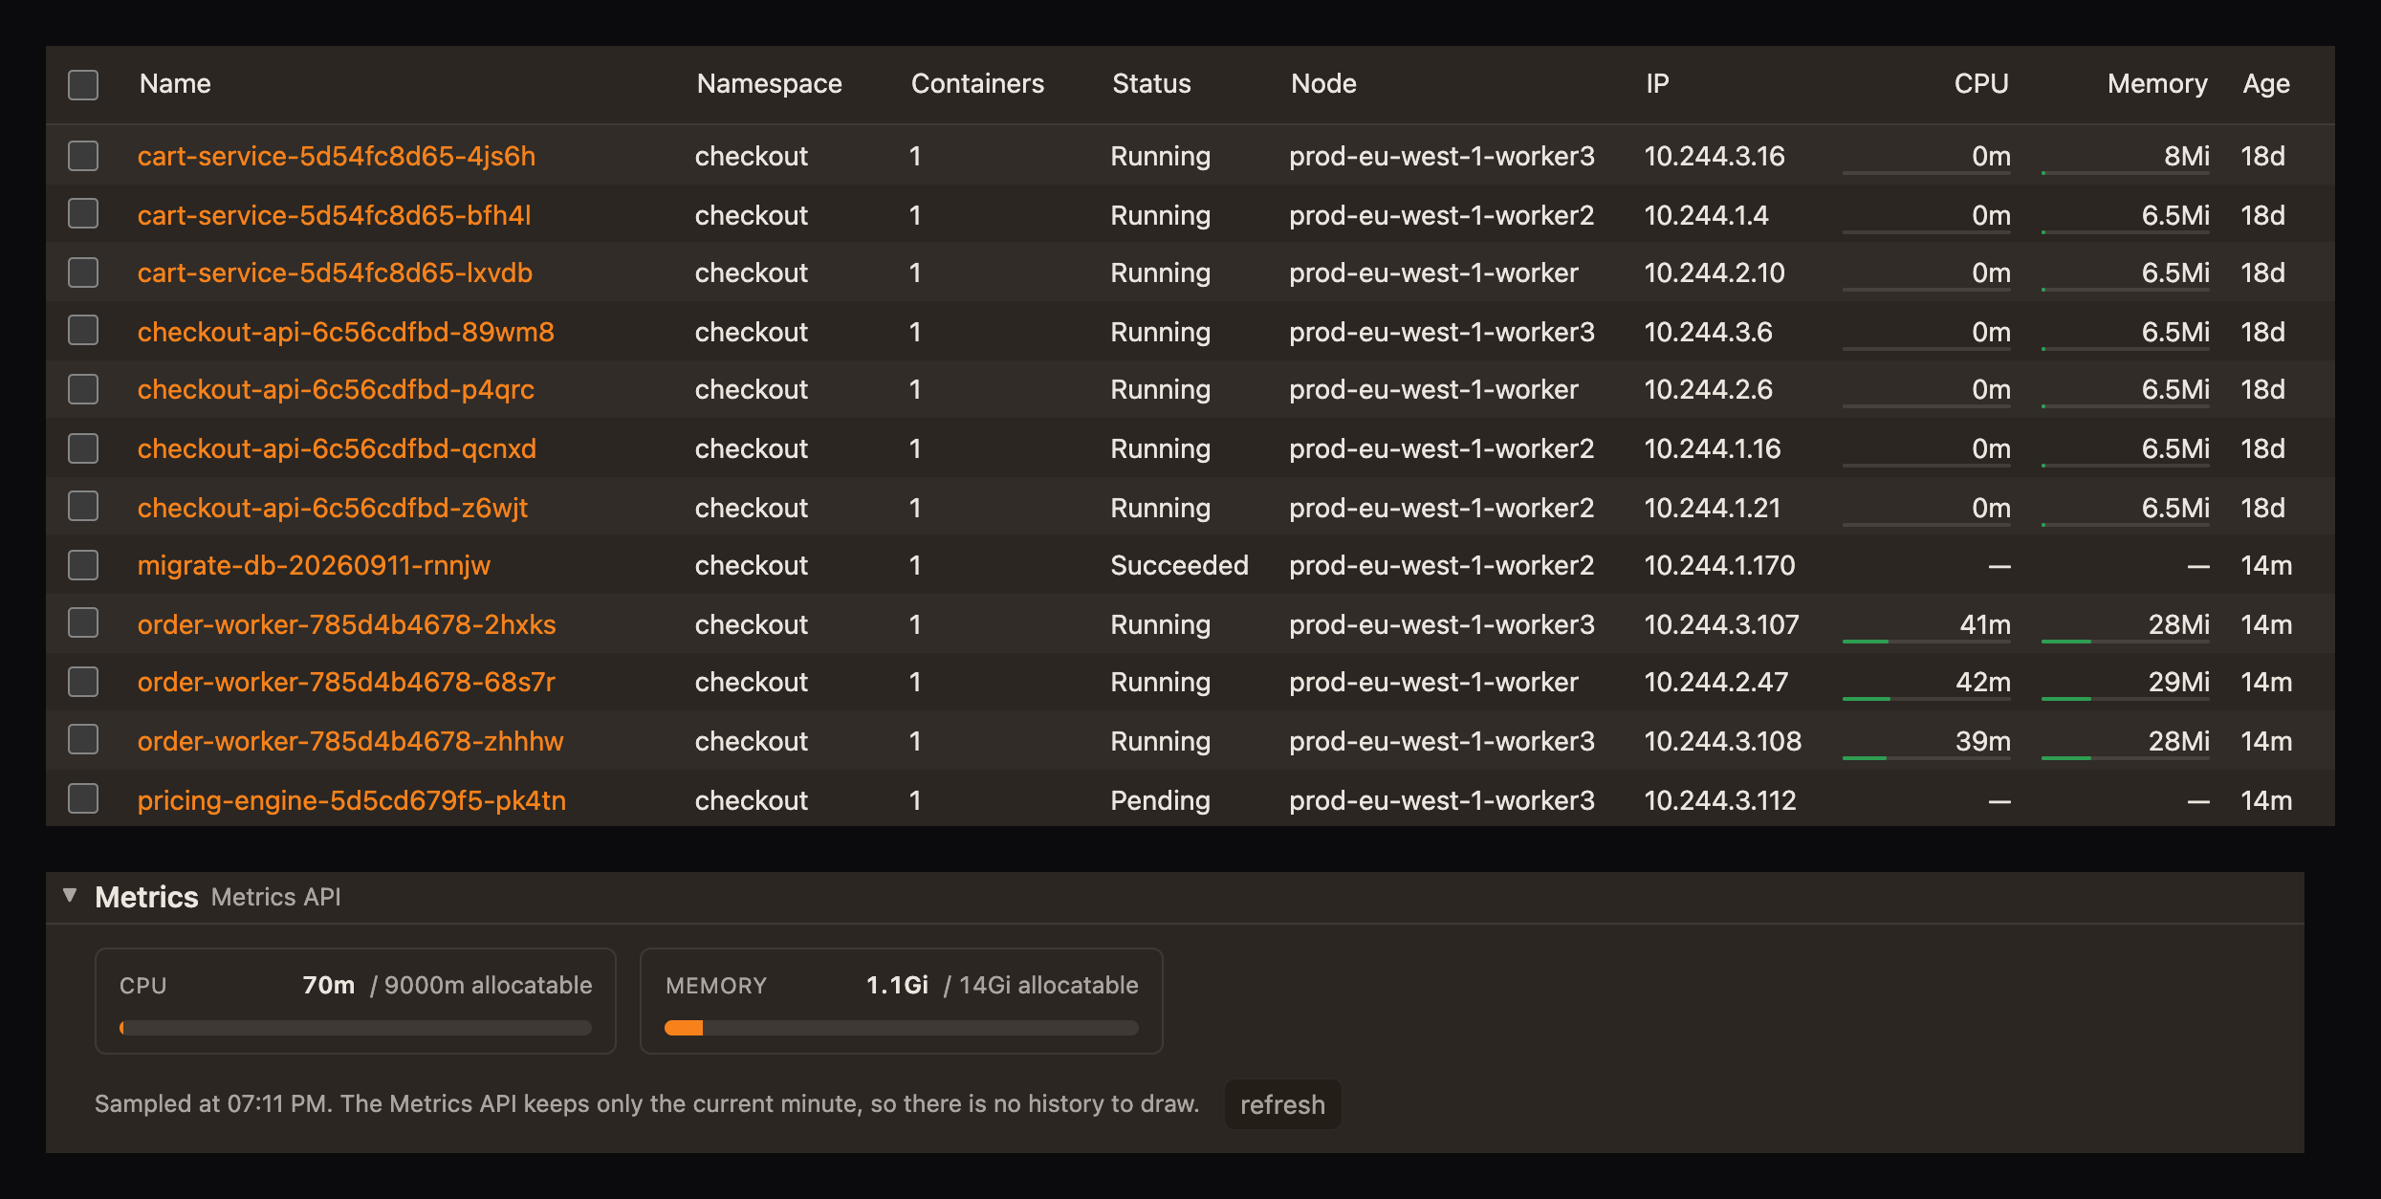Sort by the Age column header
Viewport: 2381px width, 1199px height.
click(x=2266, y=84)
